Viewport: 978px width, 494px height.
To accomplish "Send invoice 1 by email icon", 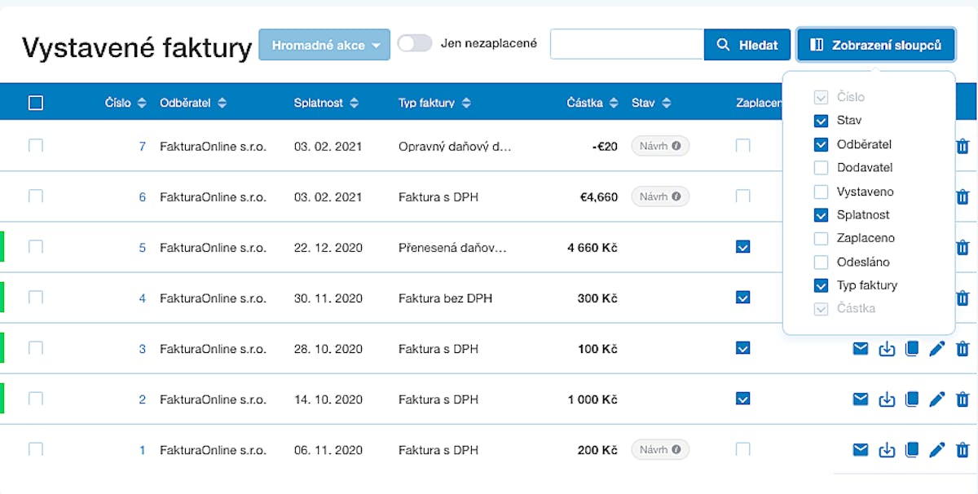I will tap(861, 449).
